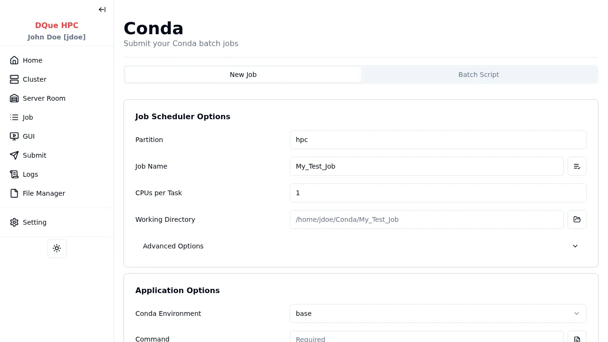608x342 pixels.
Task: Open the Conda Environment dropdown
Action: point(437,313)
